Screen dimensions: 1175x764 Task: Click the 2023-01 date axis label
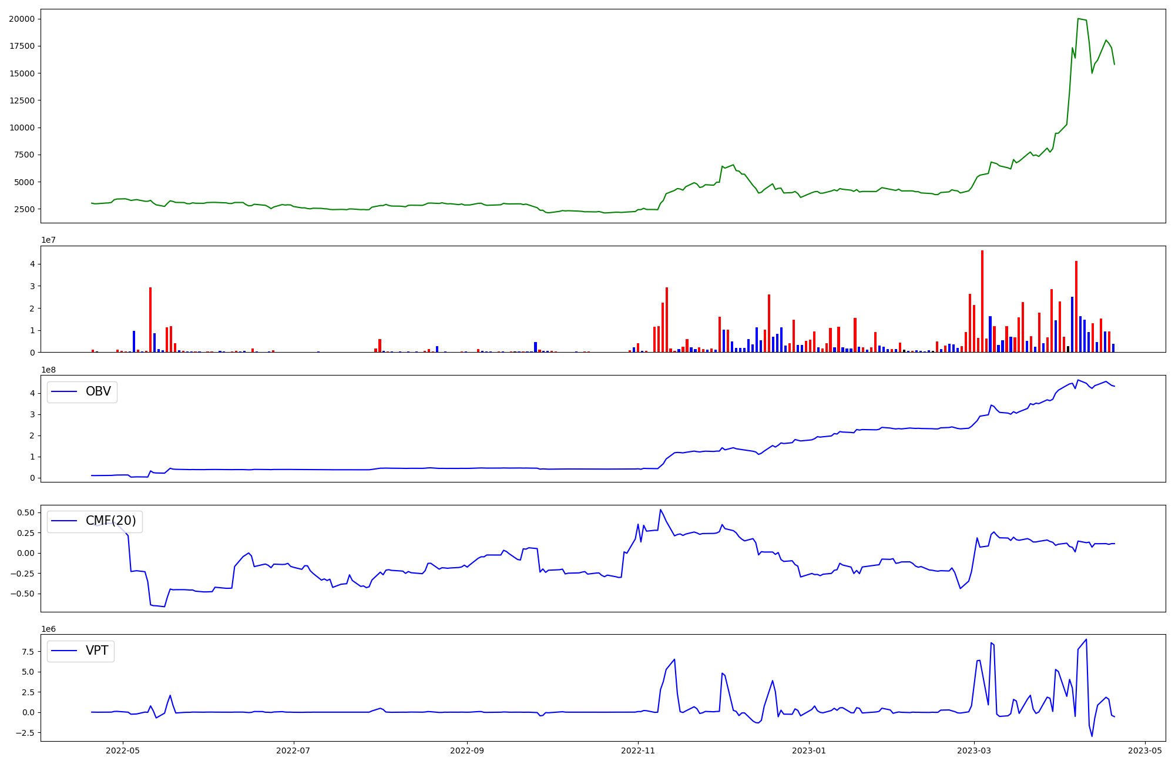pos(809,750)
